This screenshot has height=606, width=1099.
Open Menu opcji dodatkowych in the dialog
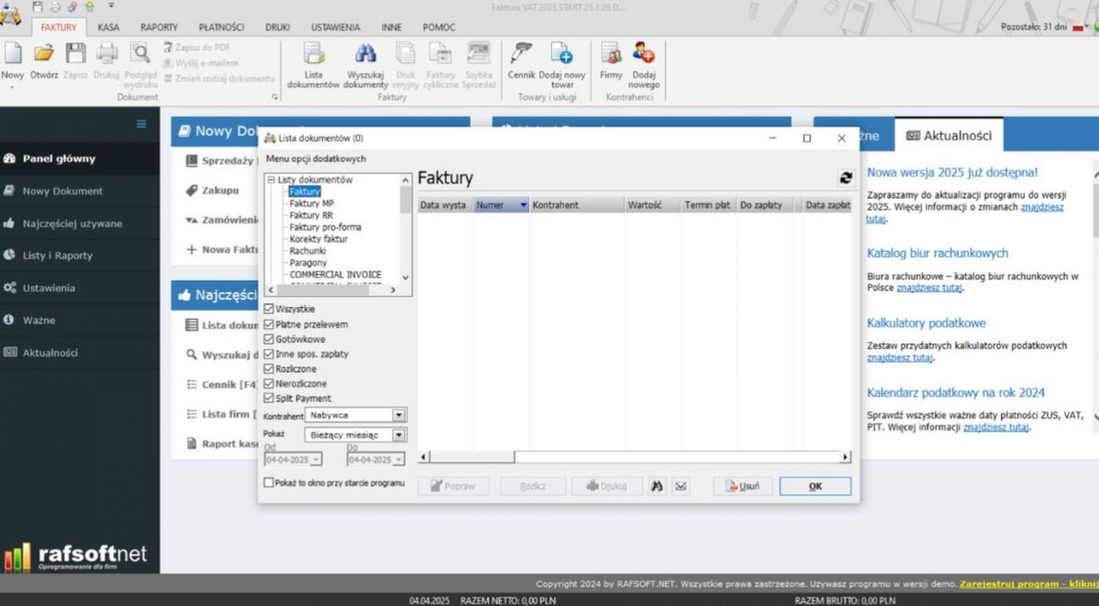(x=316, y=159)
